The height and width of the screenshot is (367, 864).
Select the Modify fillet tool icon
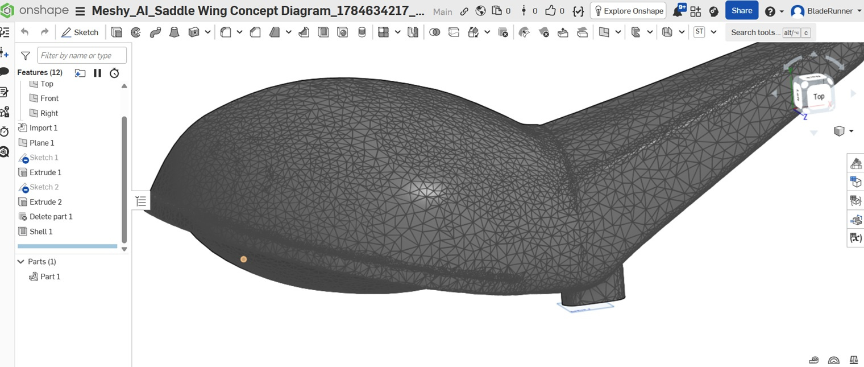tap(525, 32)
